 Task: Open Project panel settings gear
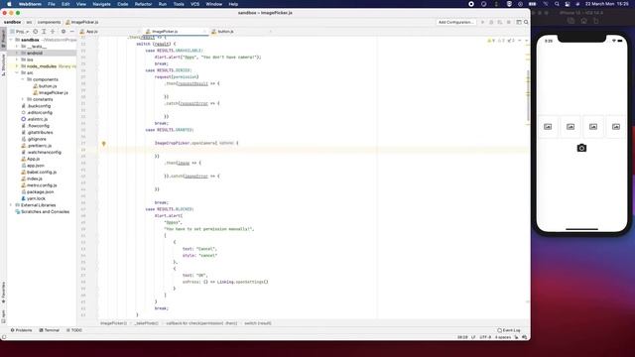coord(63,32)
